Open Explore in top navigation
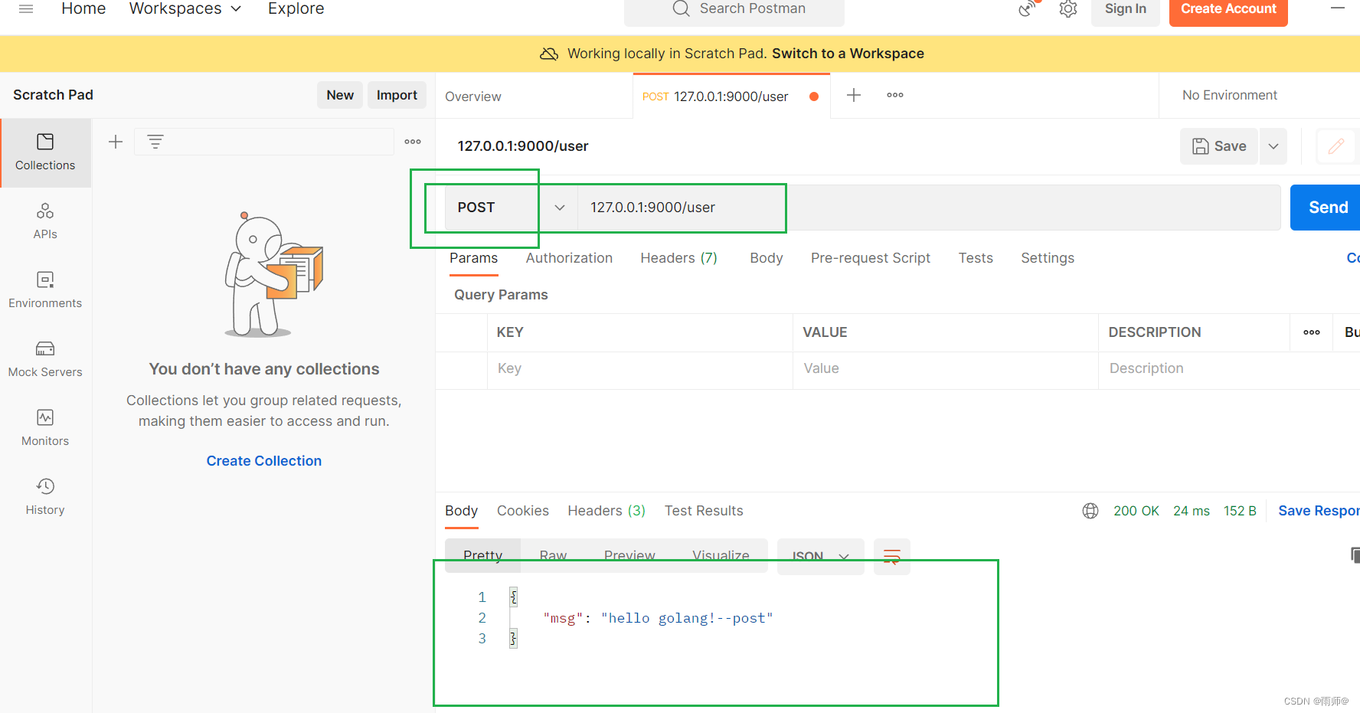The image size is (1360, 713). (296, 8)
